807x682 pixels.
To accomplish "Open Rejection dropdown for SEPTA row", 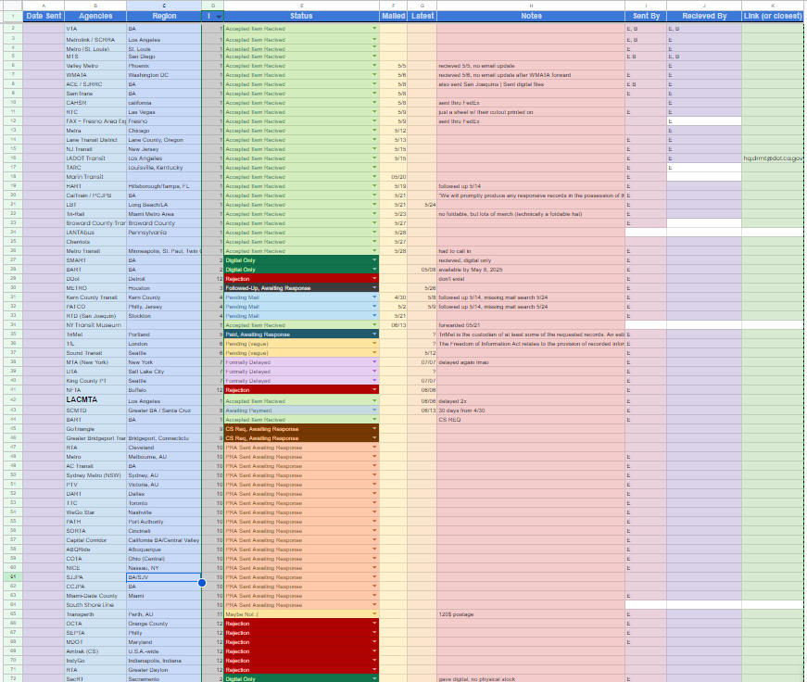I will click(x=374, y=633).
